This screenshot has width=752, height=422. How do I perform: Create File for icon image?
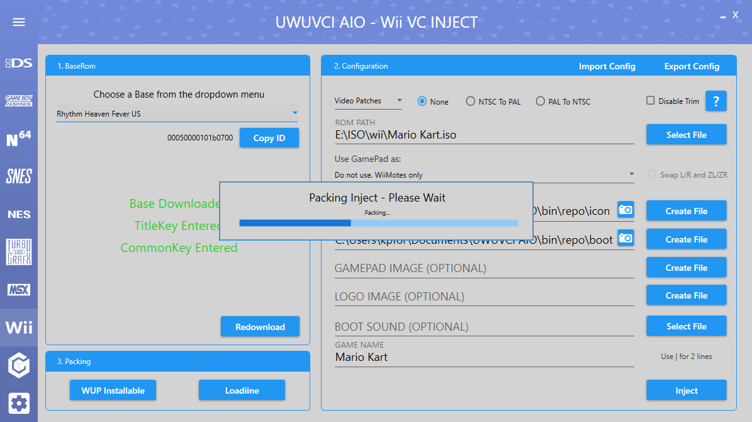(687, 211)
